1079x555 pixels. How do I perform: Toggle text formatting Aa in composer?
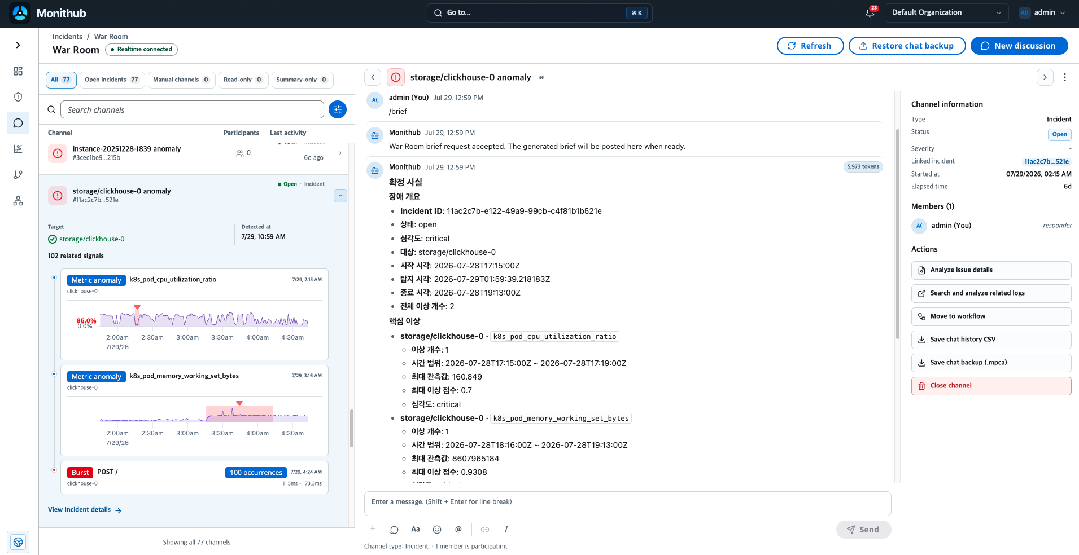(416, 529)
